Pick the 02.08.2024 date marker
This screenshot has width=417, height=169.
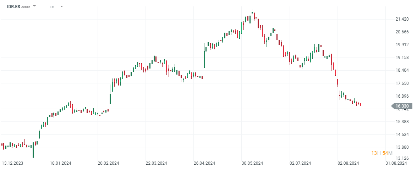348,163
